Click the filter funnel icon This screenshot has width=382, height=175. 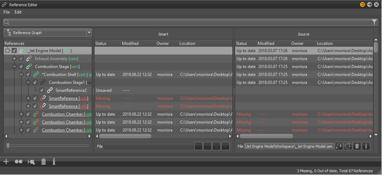374,22
